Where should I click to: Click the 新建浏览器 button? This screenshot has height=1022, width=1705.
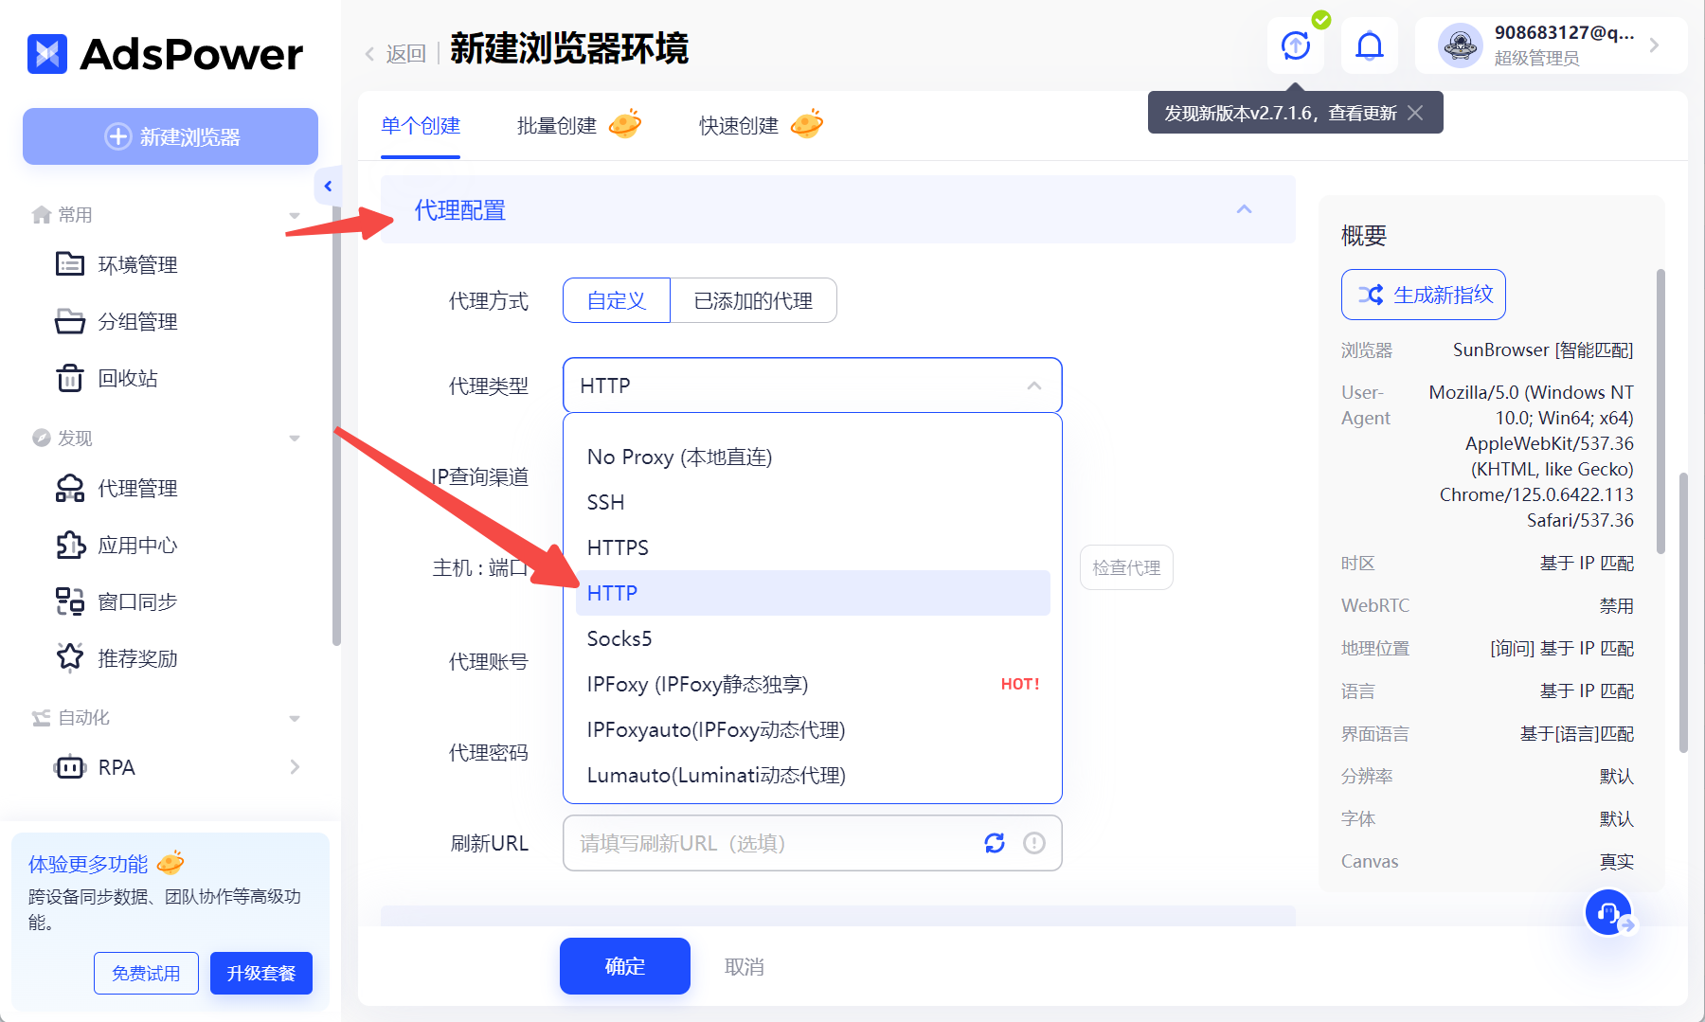point(170,136)
